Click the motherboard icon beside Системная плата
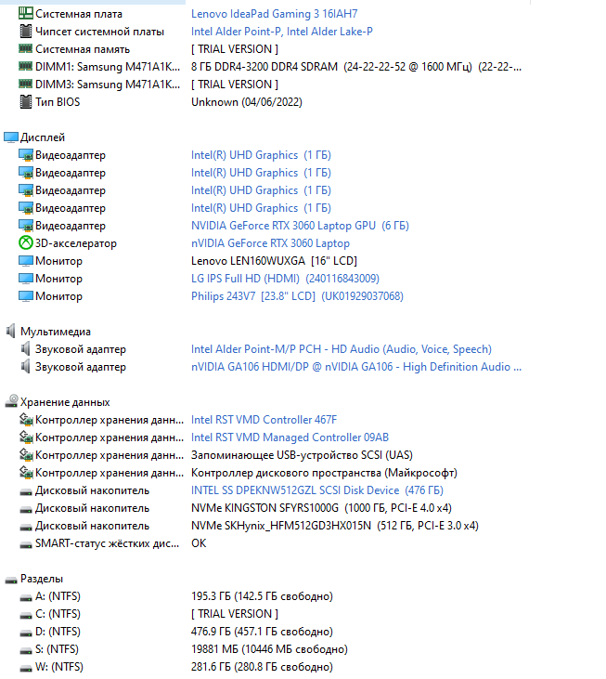 coord(25,13)
